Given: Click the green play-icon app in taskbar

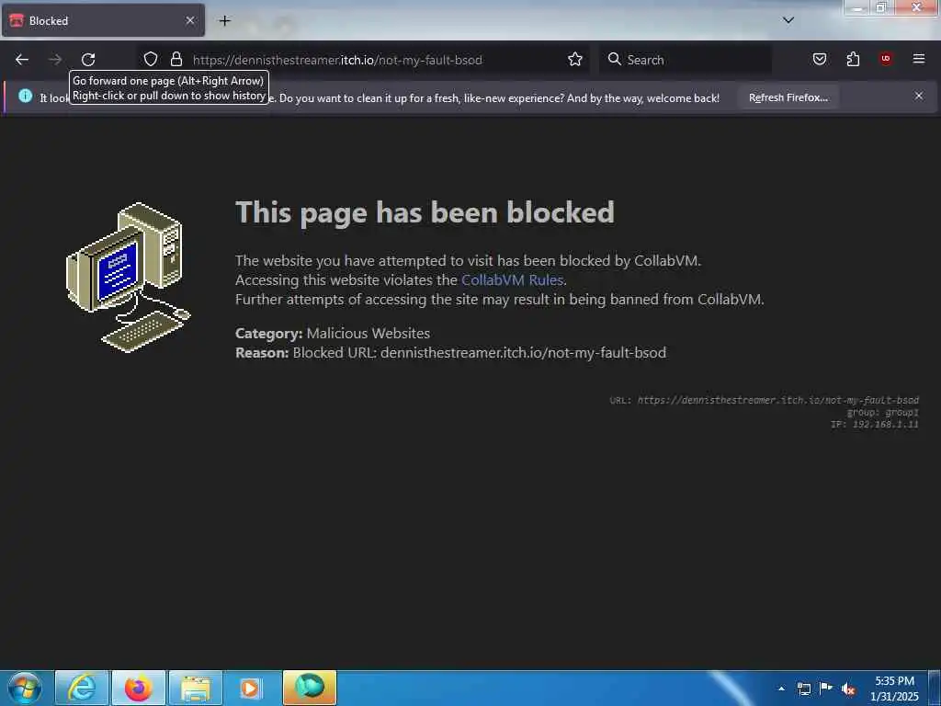Looking at the screenshot, I should 309,688.
